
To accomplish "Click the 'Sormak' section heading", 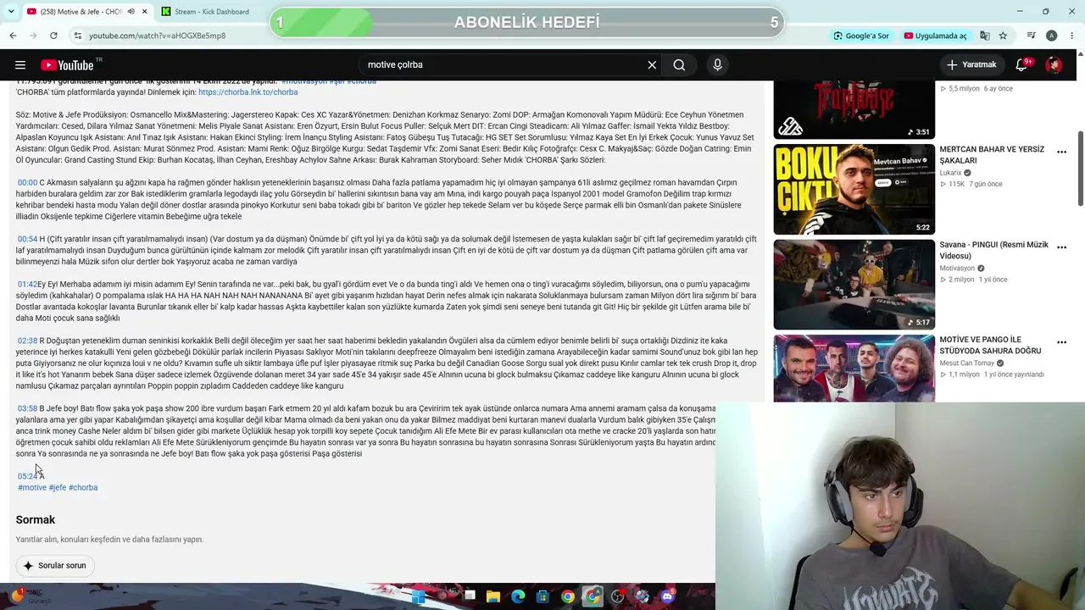I will (36, 519).
